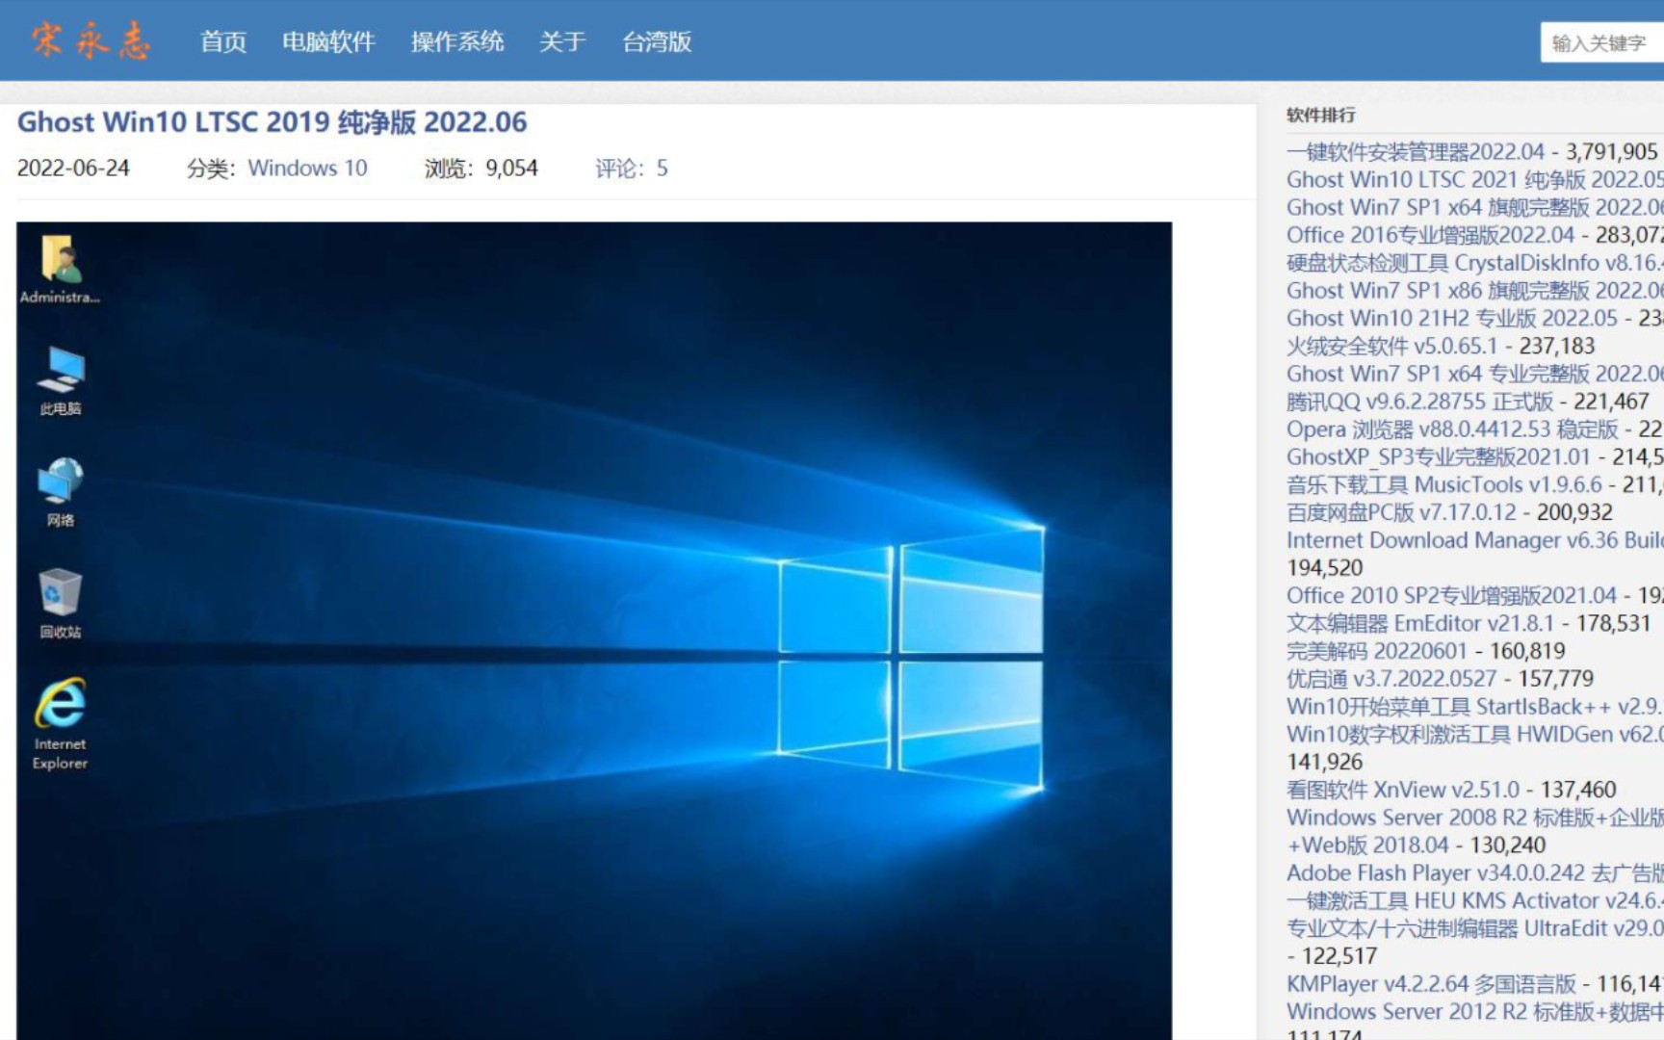
Task: Open the 首页 menu item
Action: (223, 42)
